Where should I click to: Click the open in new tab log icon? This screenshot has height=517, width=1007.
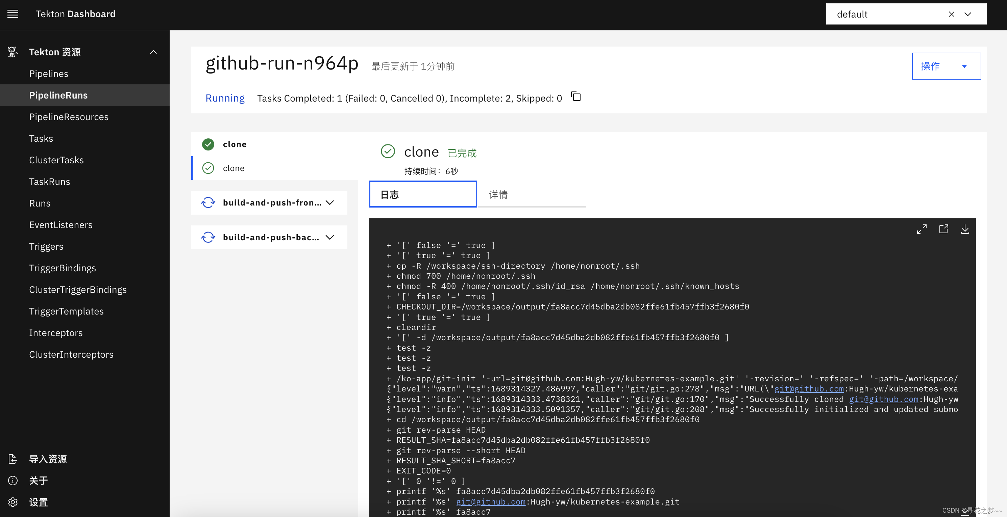click(x=943, y=229)
